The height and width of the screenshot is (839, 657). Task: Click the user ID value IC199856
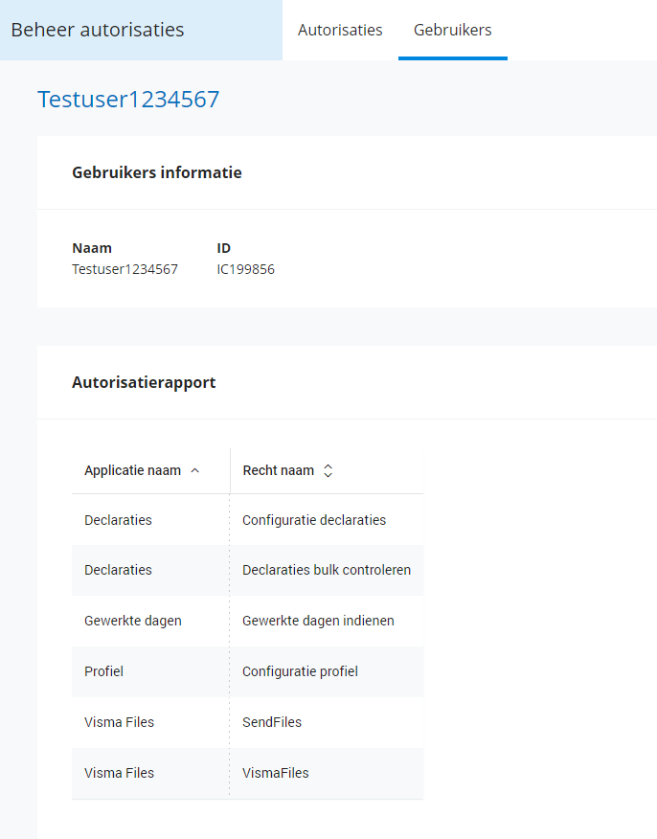(x=246, y=269)
